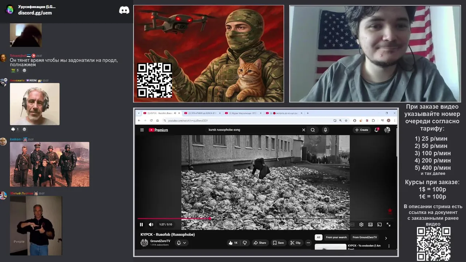Submit search with magnifier button
The height and width of the screenshot is (262, 466).
point(313,130)
